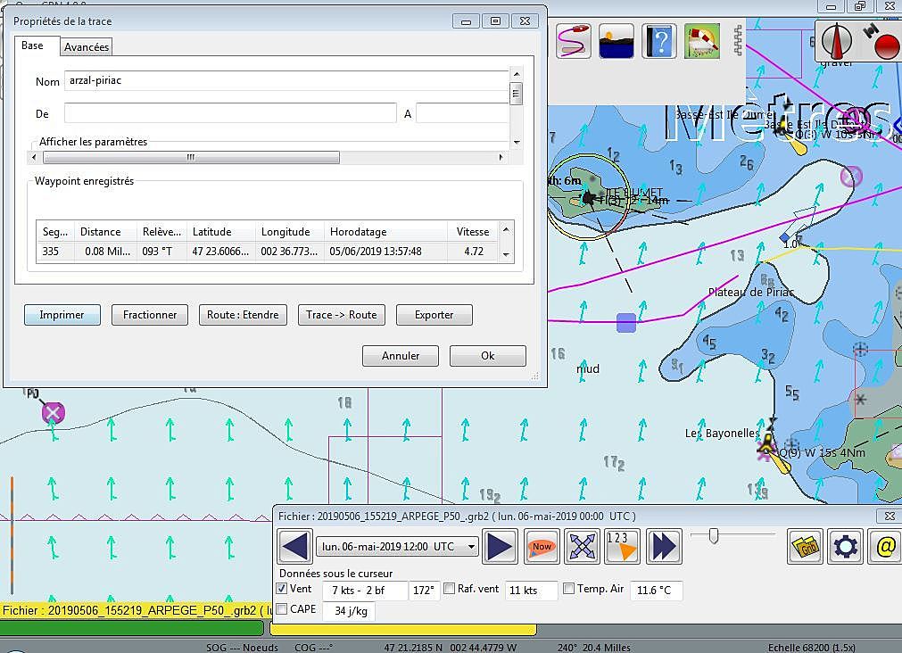The height and width of the screenshot is (653, 902).
Task: Open GRIB settings gear icon
Action: (846, 547)
